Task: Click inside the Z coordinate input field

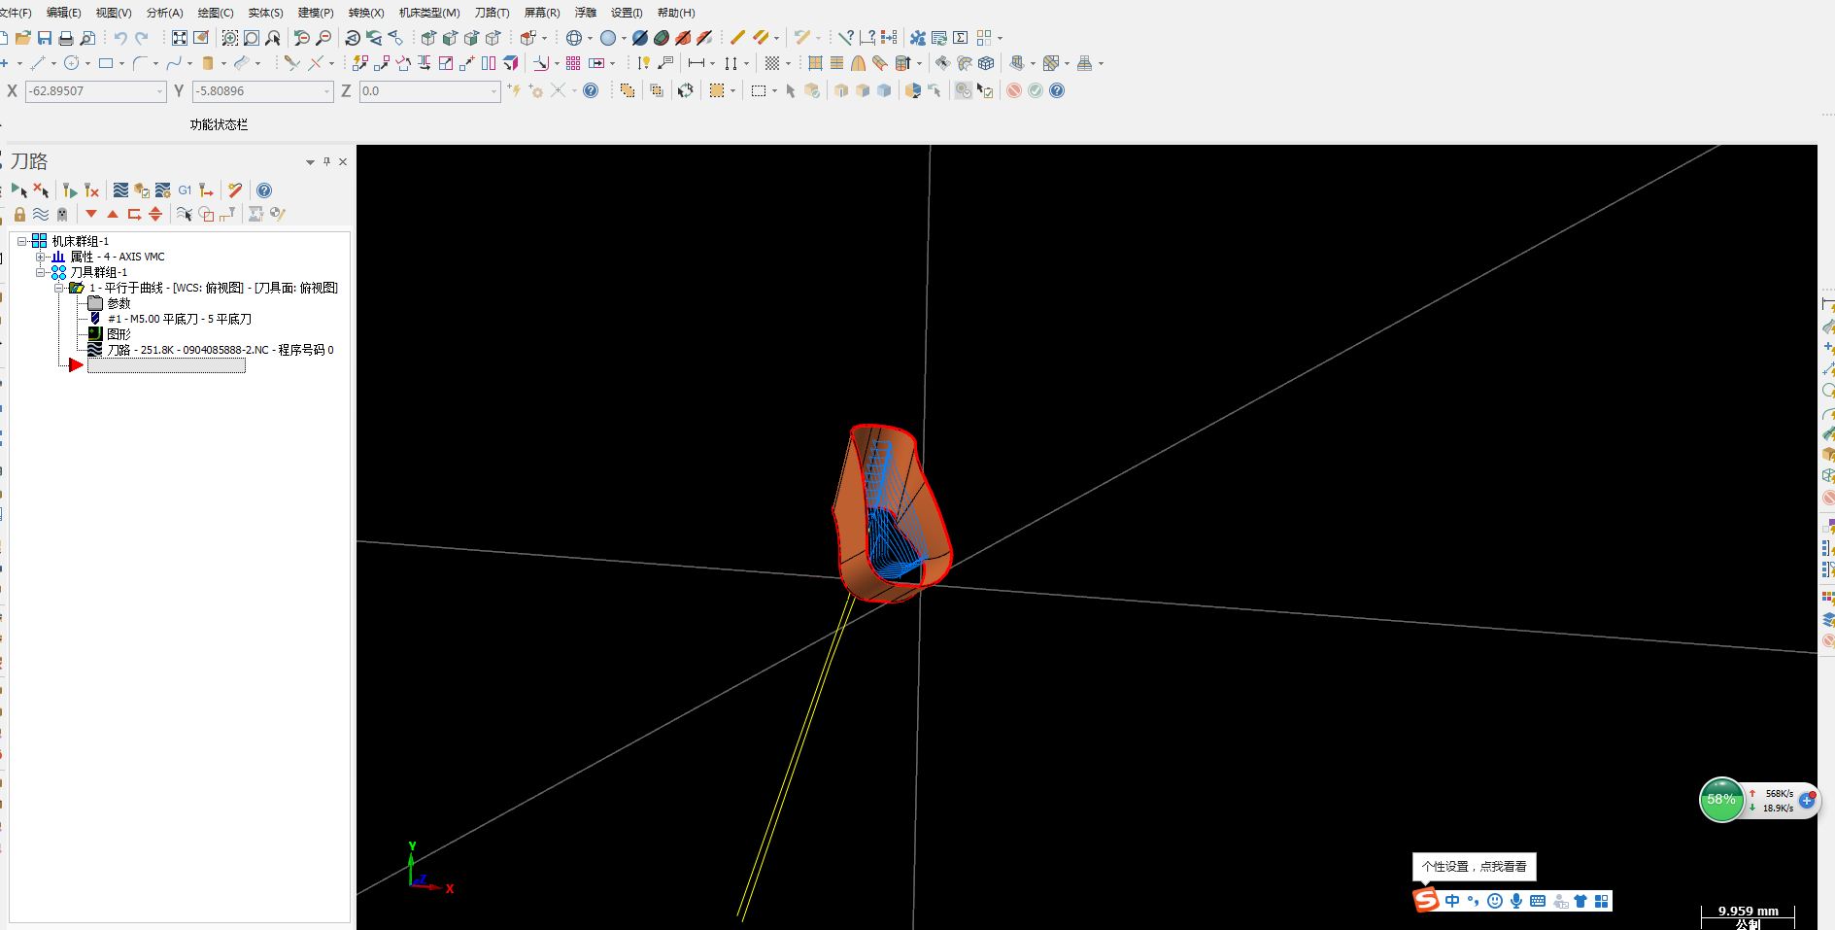Action: 427,91
